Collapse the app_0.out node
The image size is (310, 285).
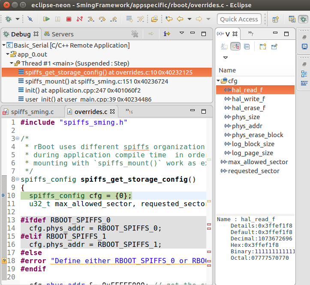click(x=8, y=54)
